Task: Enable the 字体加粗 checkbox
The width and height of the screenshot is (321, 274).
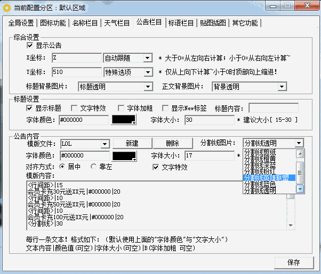Action: 121,108
